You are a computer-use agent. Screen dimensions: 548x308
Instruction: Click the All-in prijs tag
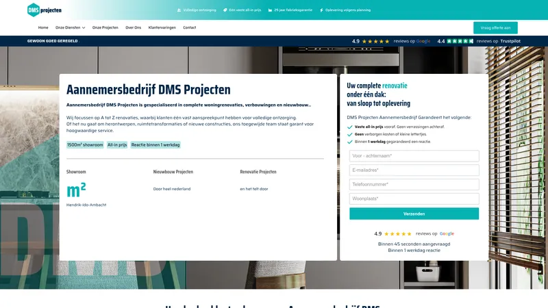(x=117, y=145)
